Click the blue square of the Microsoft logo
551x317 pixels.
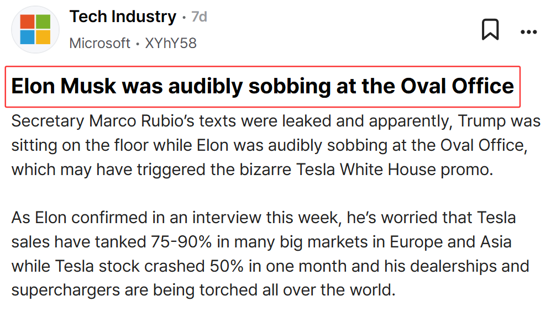tap(28, 37)
